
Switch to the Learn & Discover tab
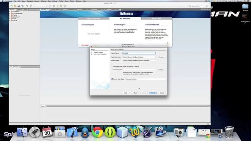[93, 18]
